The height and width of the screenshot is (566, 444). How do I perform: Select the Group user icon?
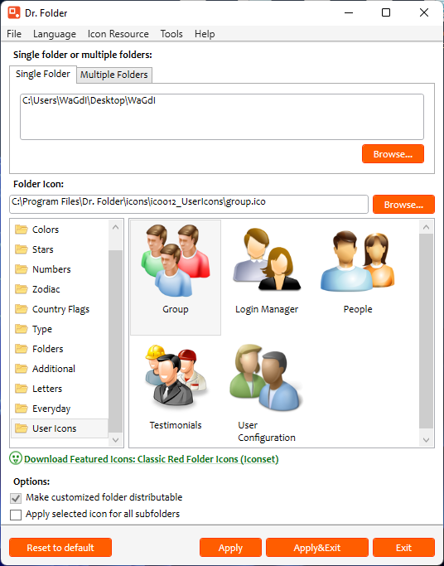click(176, 278)
